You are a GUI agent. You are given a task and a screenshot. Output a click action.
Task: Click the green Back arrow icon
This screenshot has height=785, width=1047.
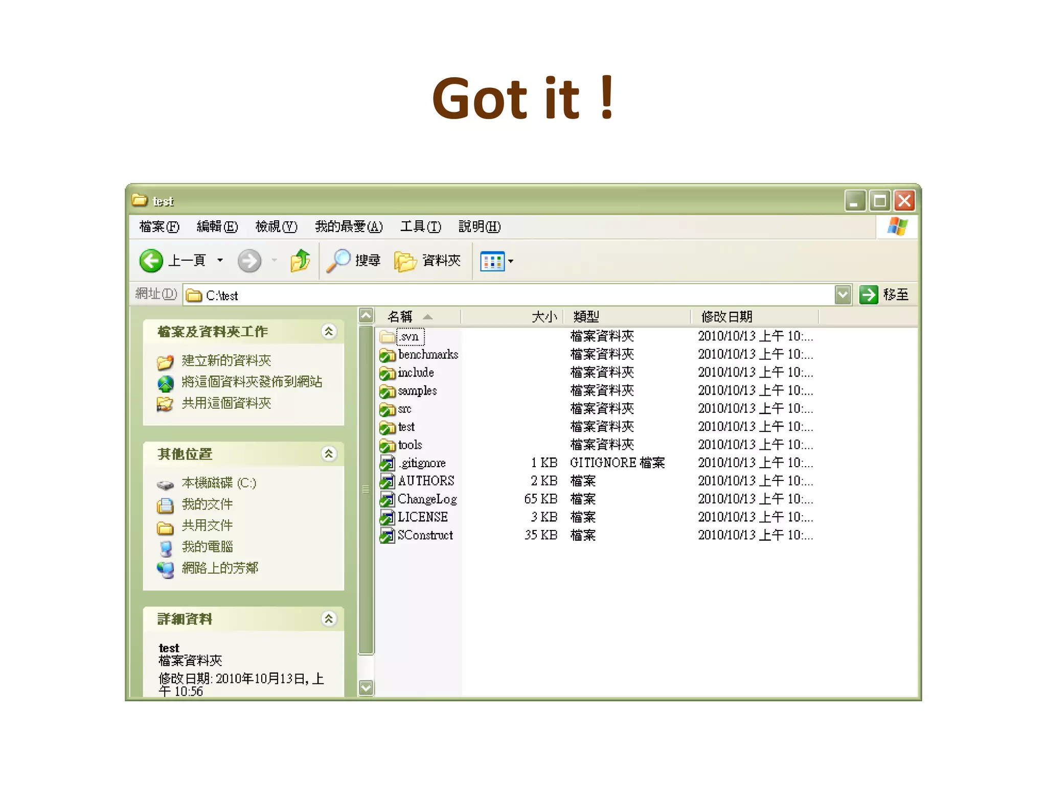click(151, 261)
